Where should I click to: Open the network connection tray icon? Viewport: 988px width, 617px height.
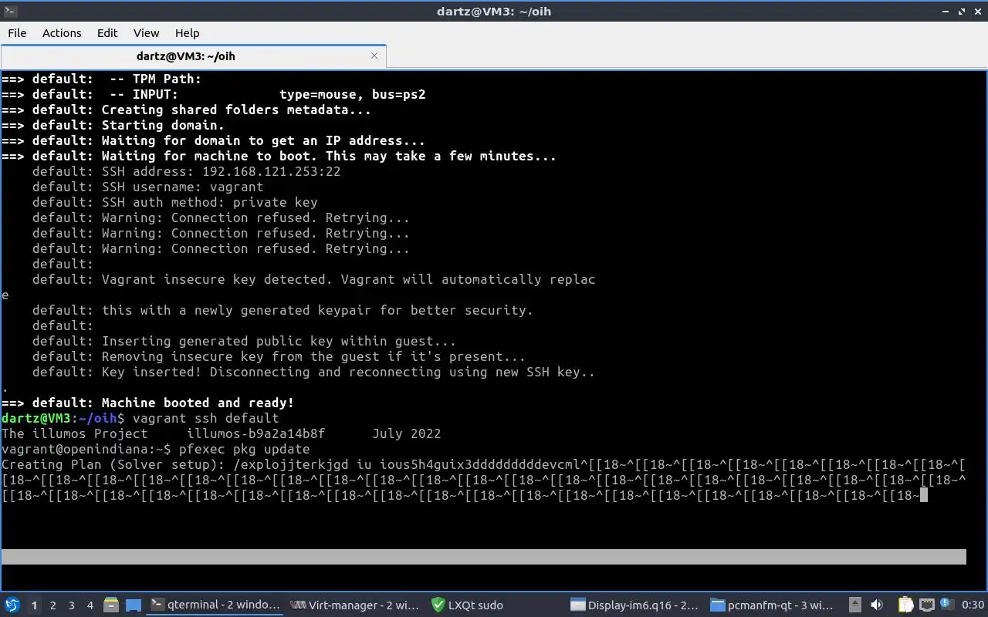click(x=926, y=605)
